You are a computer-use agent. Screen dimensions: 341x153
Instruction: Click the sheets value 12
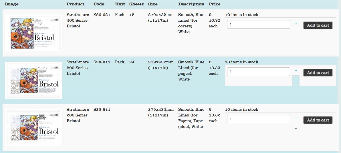132,15
